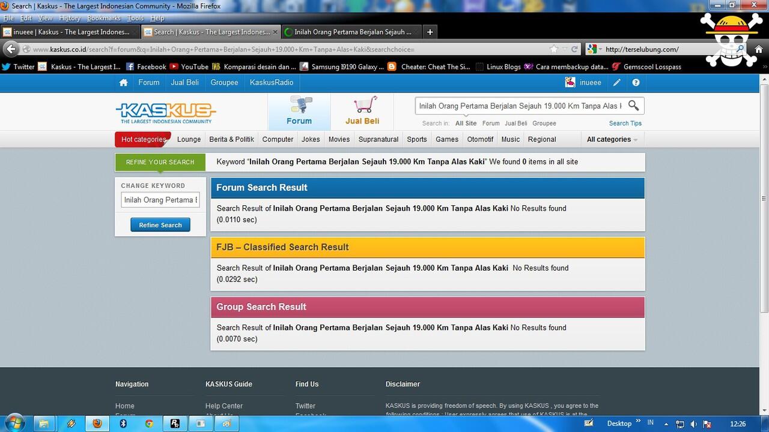Open Google Chrome from the taskbar
The image size is (769, 432).
(x=148, y=423)
